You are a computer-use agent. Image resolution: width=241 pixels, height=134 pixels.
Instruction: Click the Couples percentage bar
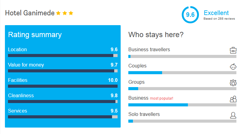coord(182,73)
